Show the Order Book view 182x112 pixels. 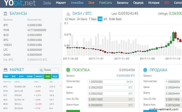[x=115, y=19]
